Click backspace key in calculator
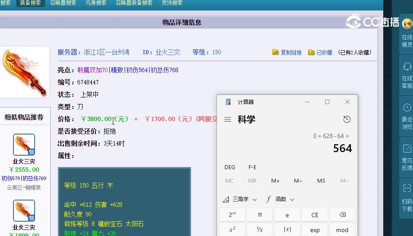Image resolution: width=413 pixels, height=236 pixels. tap(343, 215)
